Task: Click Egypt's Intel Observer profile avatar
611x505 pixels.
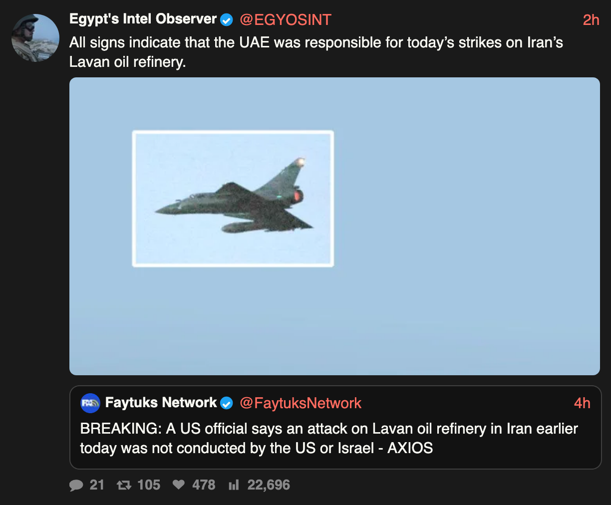Action: coord(35,38)
